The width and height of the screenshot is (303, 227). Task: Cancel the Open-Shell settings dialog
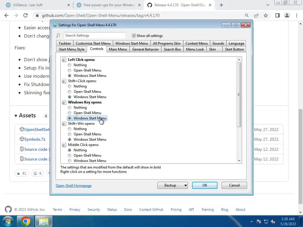click(234, 185)
